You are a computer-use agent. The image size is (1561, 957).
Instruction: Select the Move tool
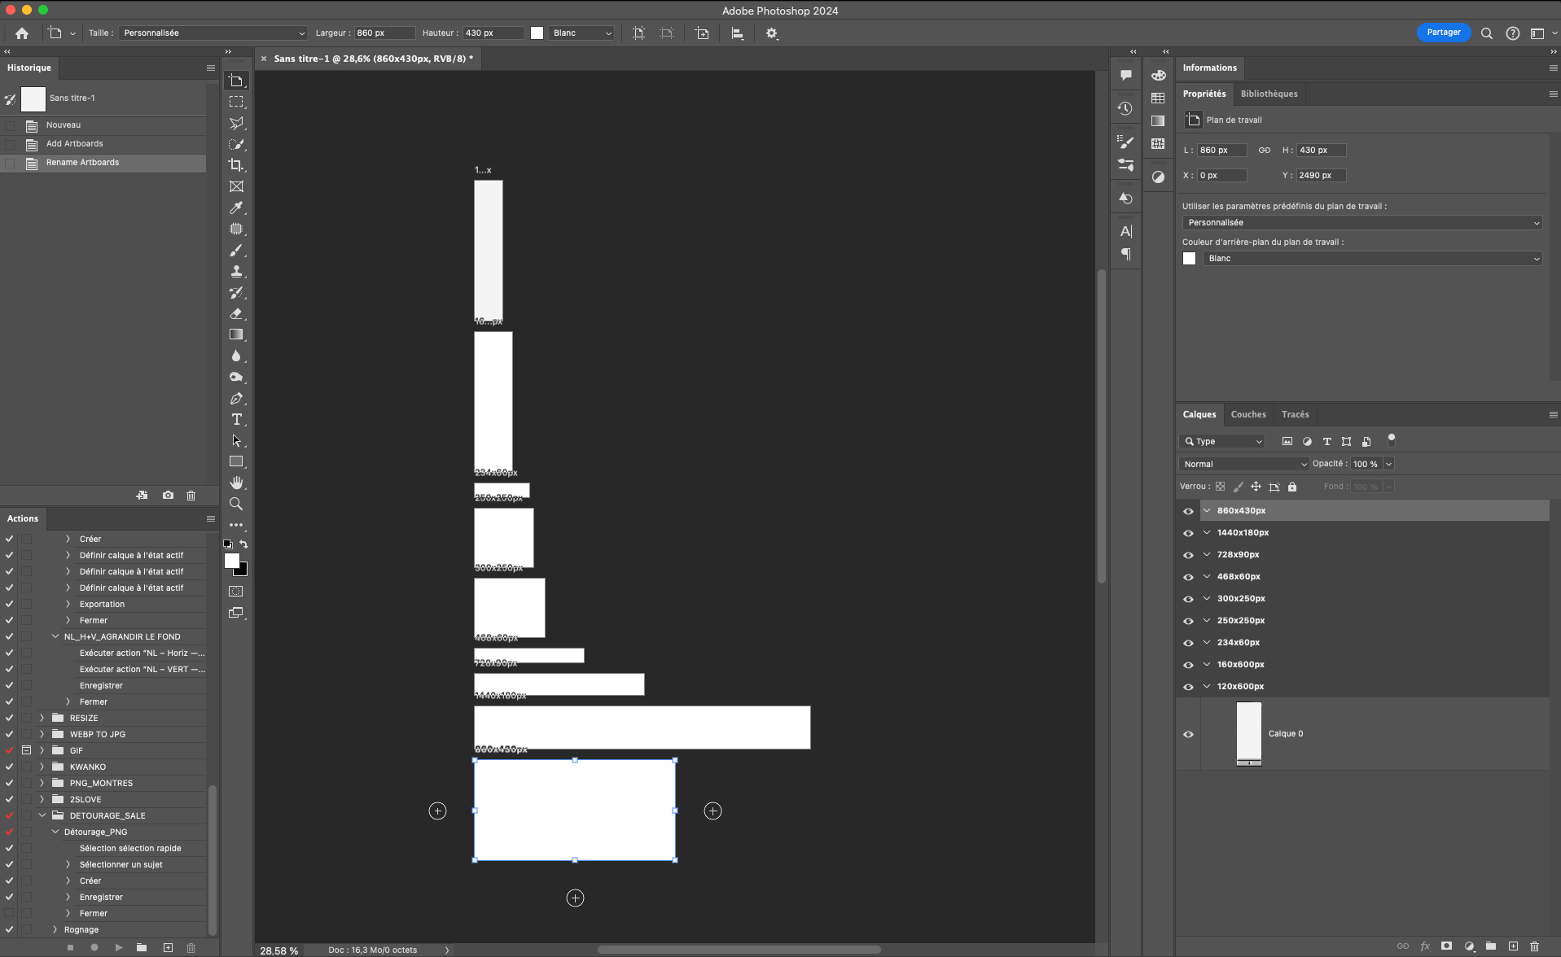tap(236, 80)
